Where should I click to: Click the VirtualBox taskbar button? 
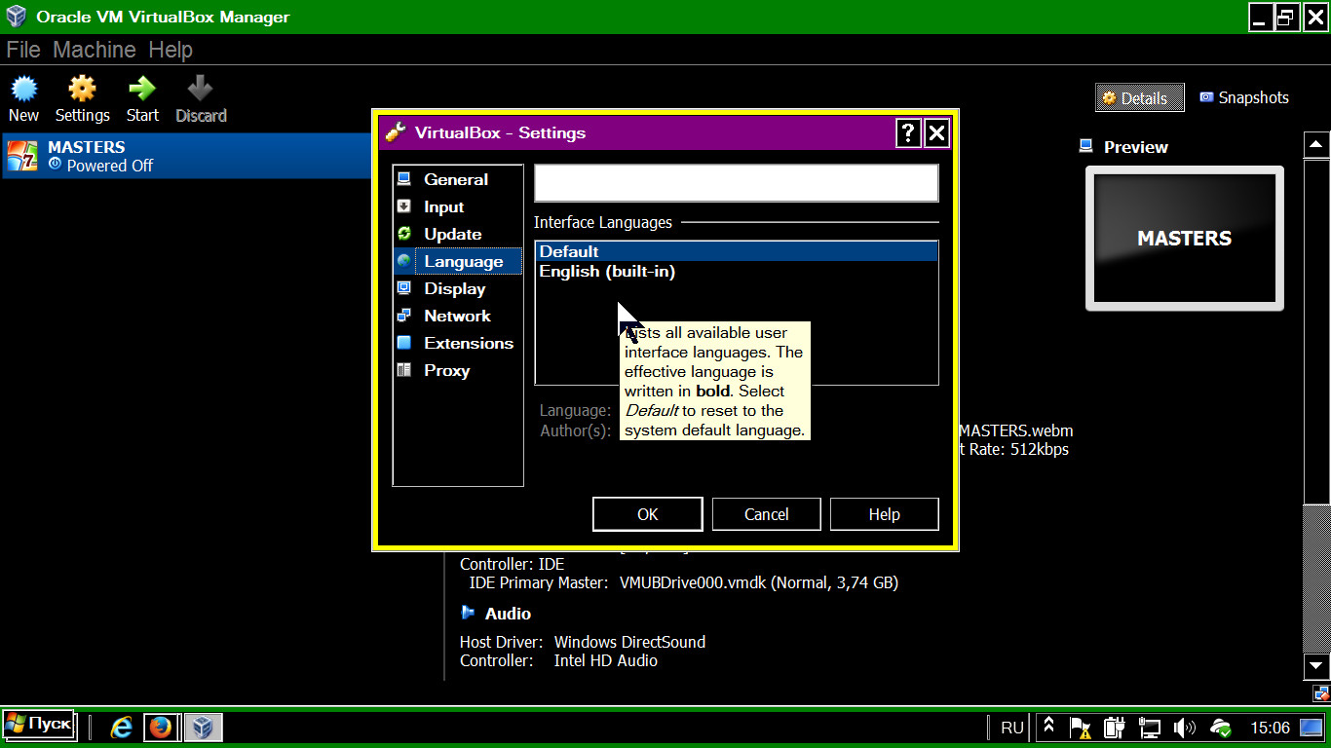click(x=203, y=727)
